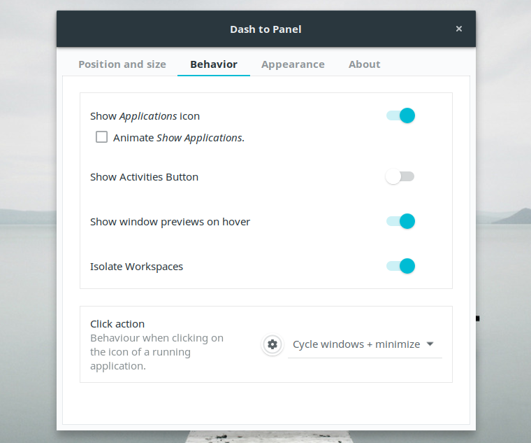Click Show window previews on hover label

(x=170, y=222)
